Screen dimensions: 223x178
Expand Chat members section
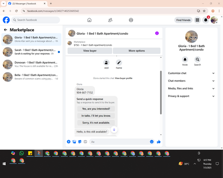(191, 81)
